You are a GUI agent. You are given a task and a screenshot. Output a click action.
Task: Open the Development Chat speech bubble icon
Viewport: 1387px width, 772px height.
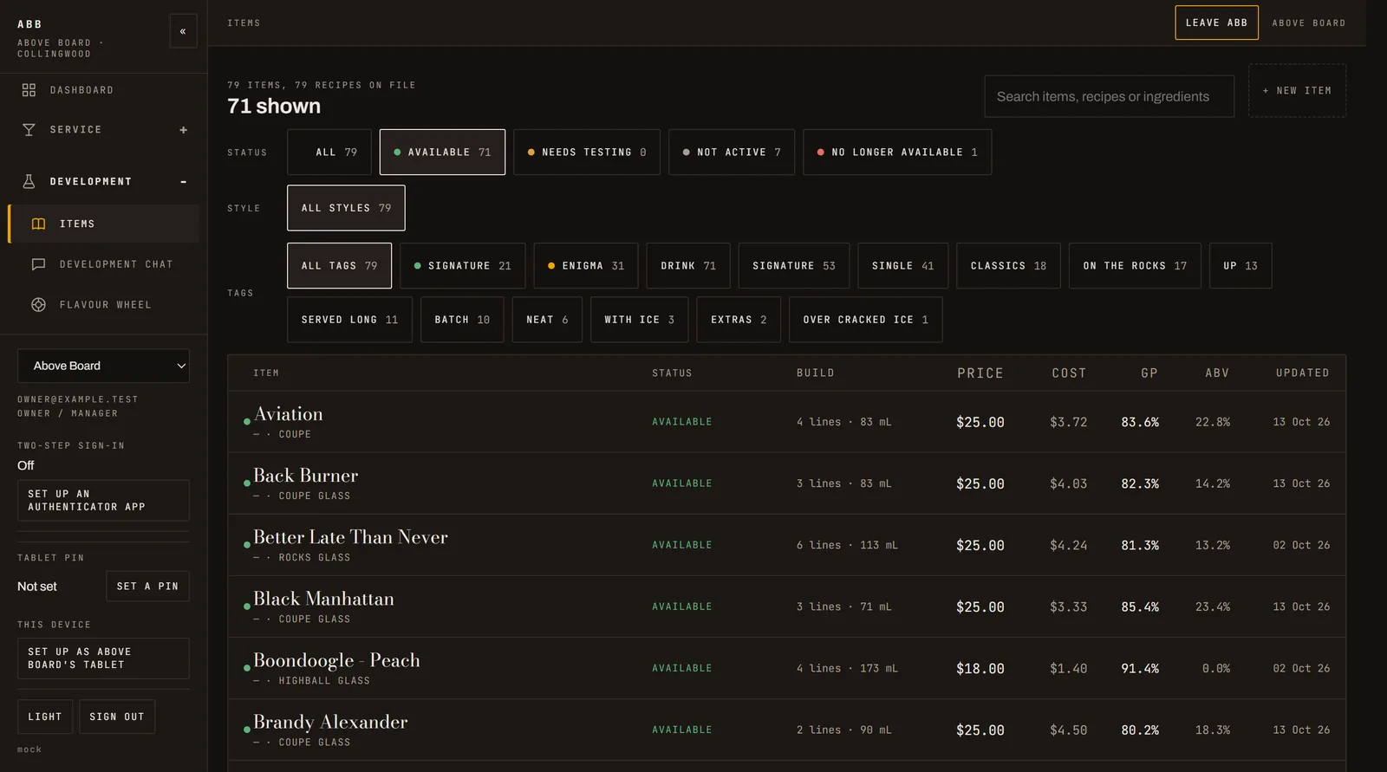pos(38,264)
